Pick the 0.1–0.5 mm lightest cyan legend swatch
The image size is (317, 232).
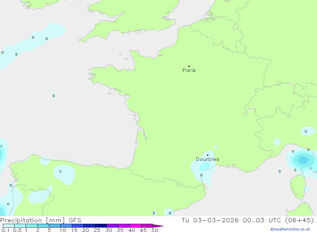9,226
